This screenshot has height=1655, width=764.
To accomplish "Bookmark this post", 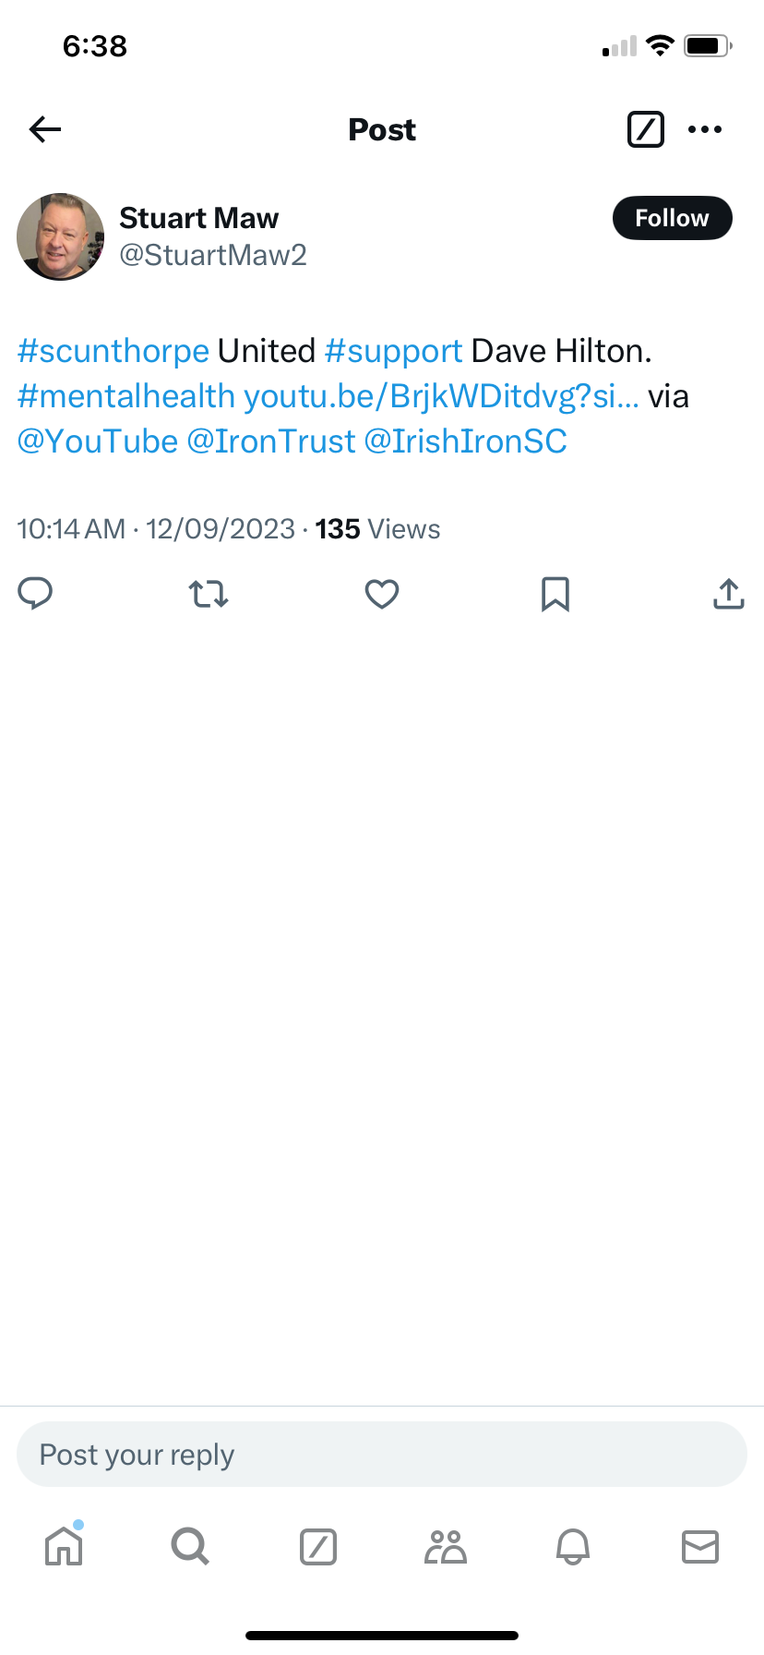I will point(555,594).
